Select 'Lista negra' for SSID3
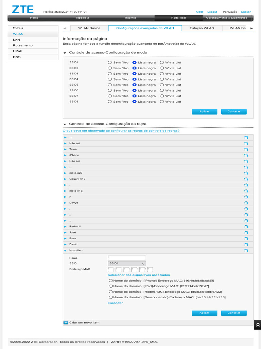This screenshot has height=349, width=261. 134,74
